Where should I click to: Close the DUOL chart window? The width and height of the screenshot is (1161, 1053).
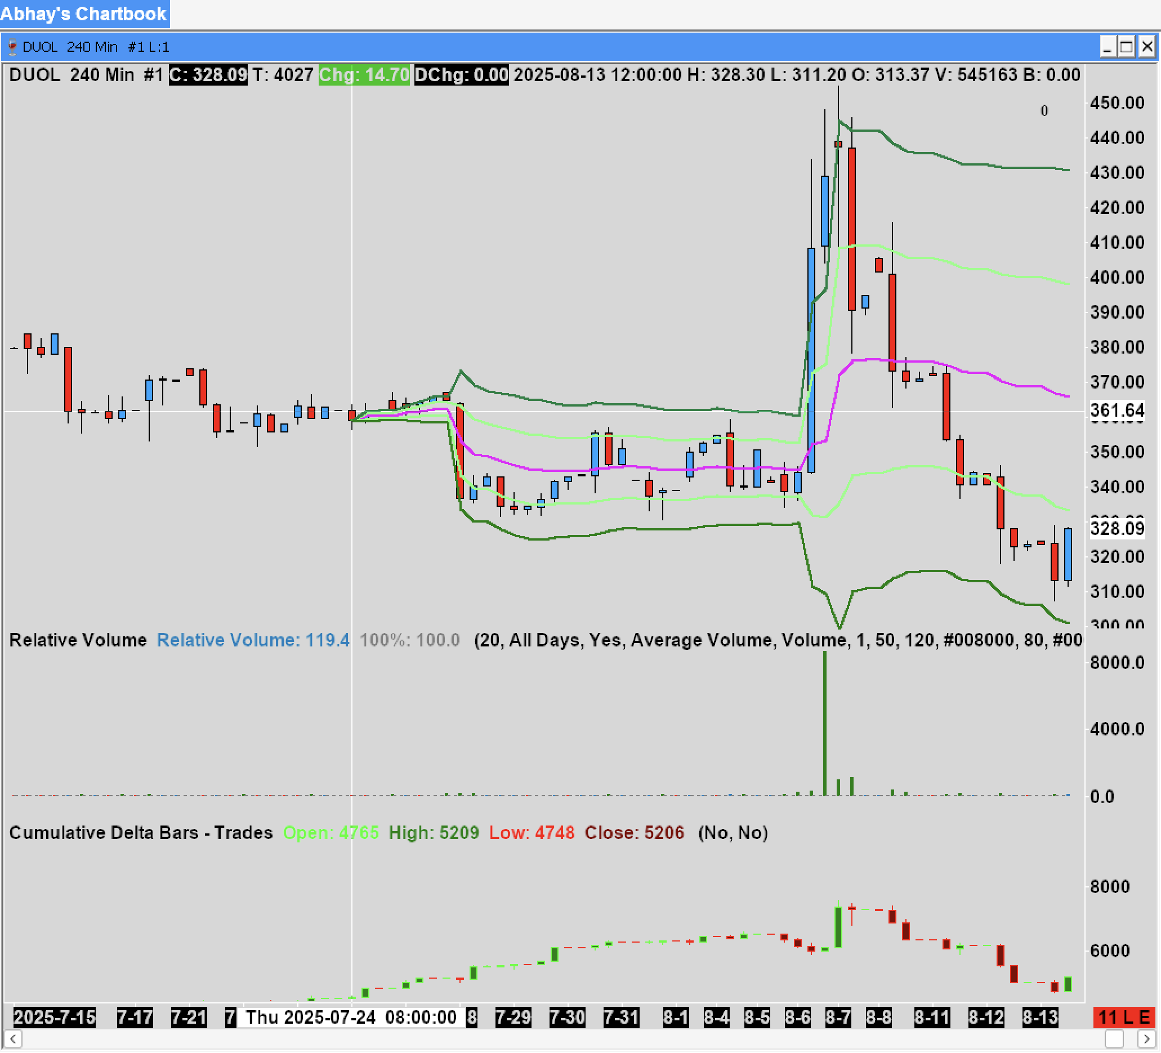[1146, 47]
